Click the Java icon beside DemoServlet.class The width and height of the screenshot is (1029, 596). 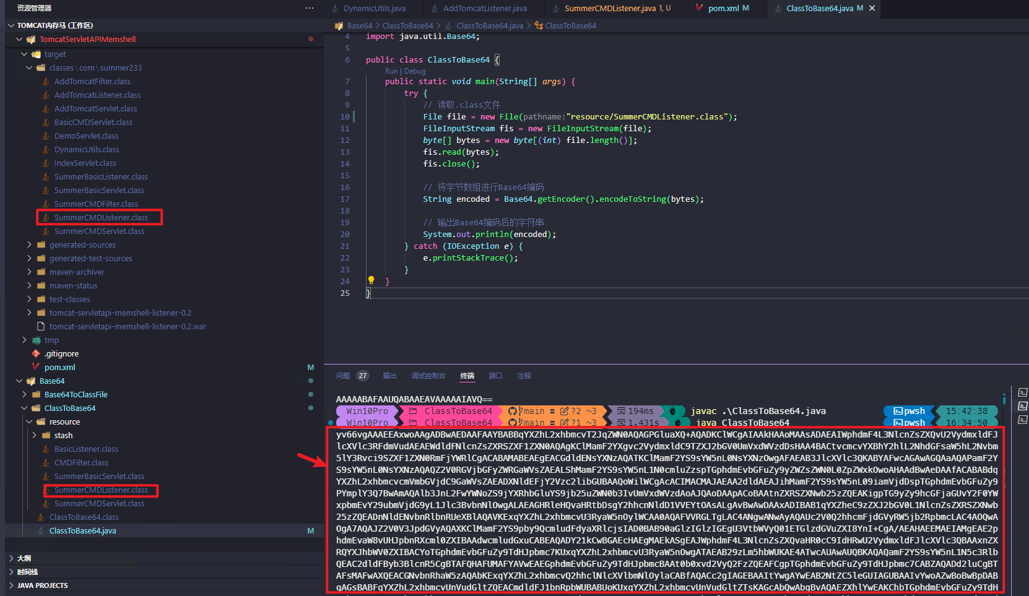tap(46, 136)
